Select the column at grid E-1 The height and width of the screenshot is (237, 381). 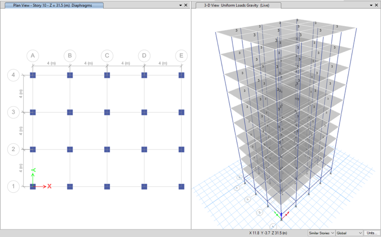(181, 187)
